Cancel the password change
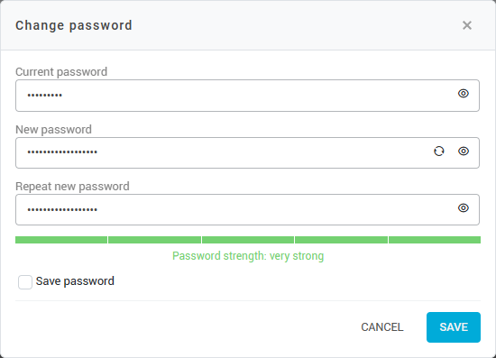The image size is (496, 358). [382, 327]
